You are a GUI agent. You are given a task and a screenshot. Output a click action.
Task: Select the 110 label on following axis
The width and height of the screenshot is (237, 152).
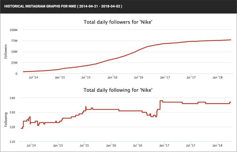click(x=12, y=141)
